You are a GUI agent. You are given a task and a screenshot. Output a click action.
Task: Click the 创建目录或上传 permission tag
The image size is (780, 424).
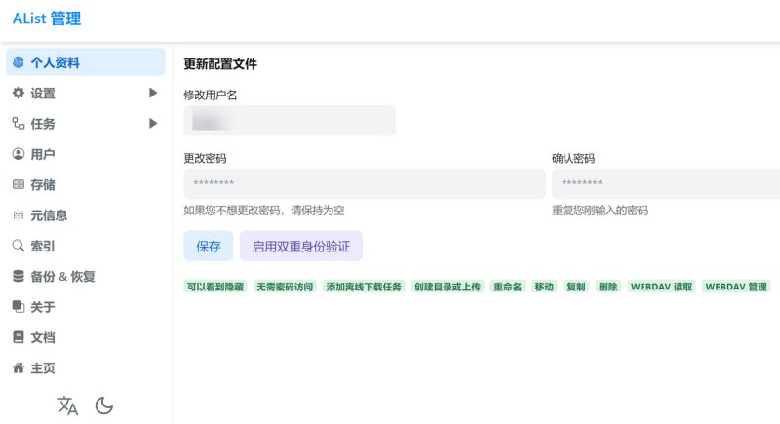pyautogui.click(x=448, y=287)
